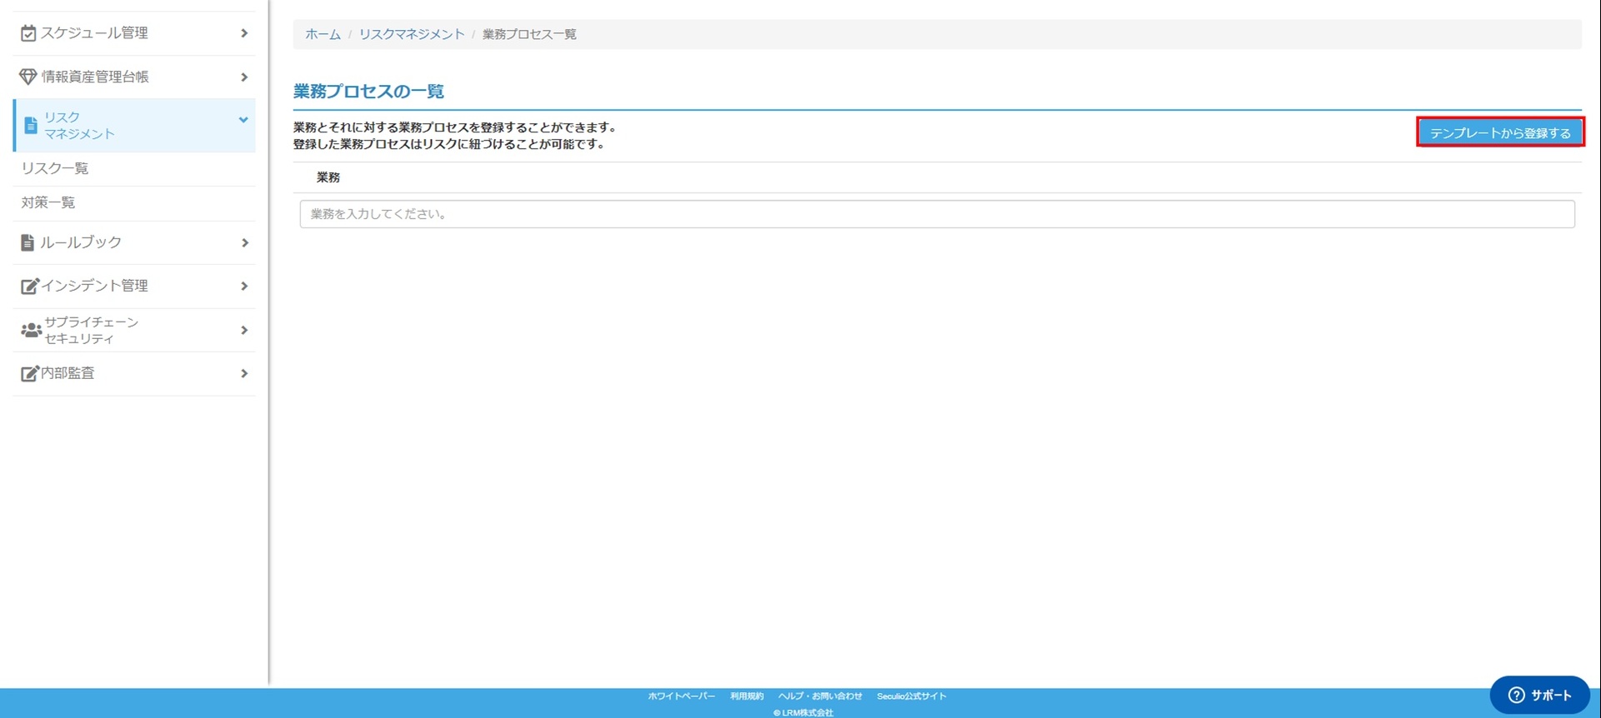This screenshot has width=1601, height=718.
Task: Expand the 情報資産管理台帳 chevron
Action: 244,77
